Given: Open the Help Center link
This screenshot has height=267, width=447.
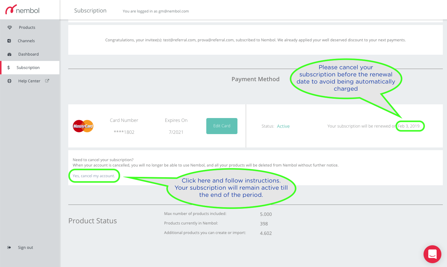Looking at the screenshot, I should 29,81.
